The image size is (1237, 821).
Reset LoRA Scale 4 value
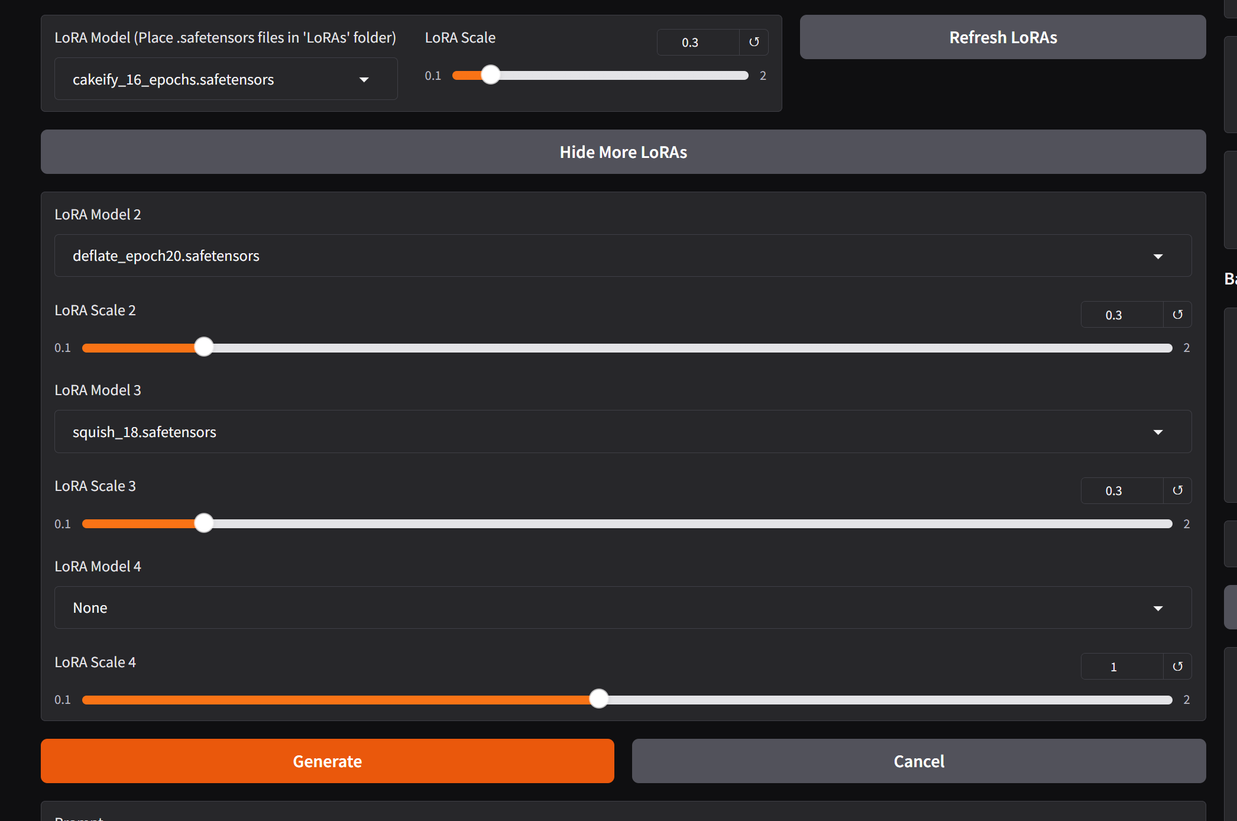pos(1177,667)
